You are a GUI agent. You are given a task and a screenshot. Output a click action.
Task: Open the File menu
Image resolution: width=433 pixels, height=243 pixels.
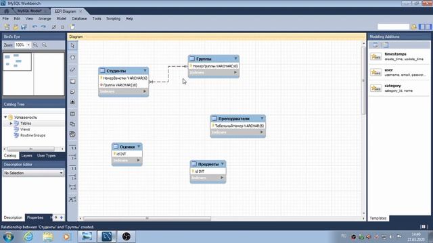coord(5,18)
